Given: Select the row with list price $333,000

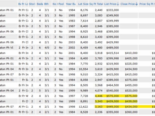Looking at the screenshot, I should coord(77,10).
